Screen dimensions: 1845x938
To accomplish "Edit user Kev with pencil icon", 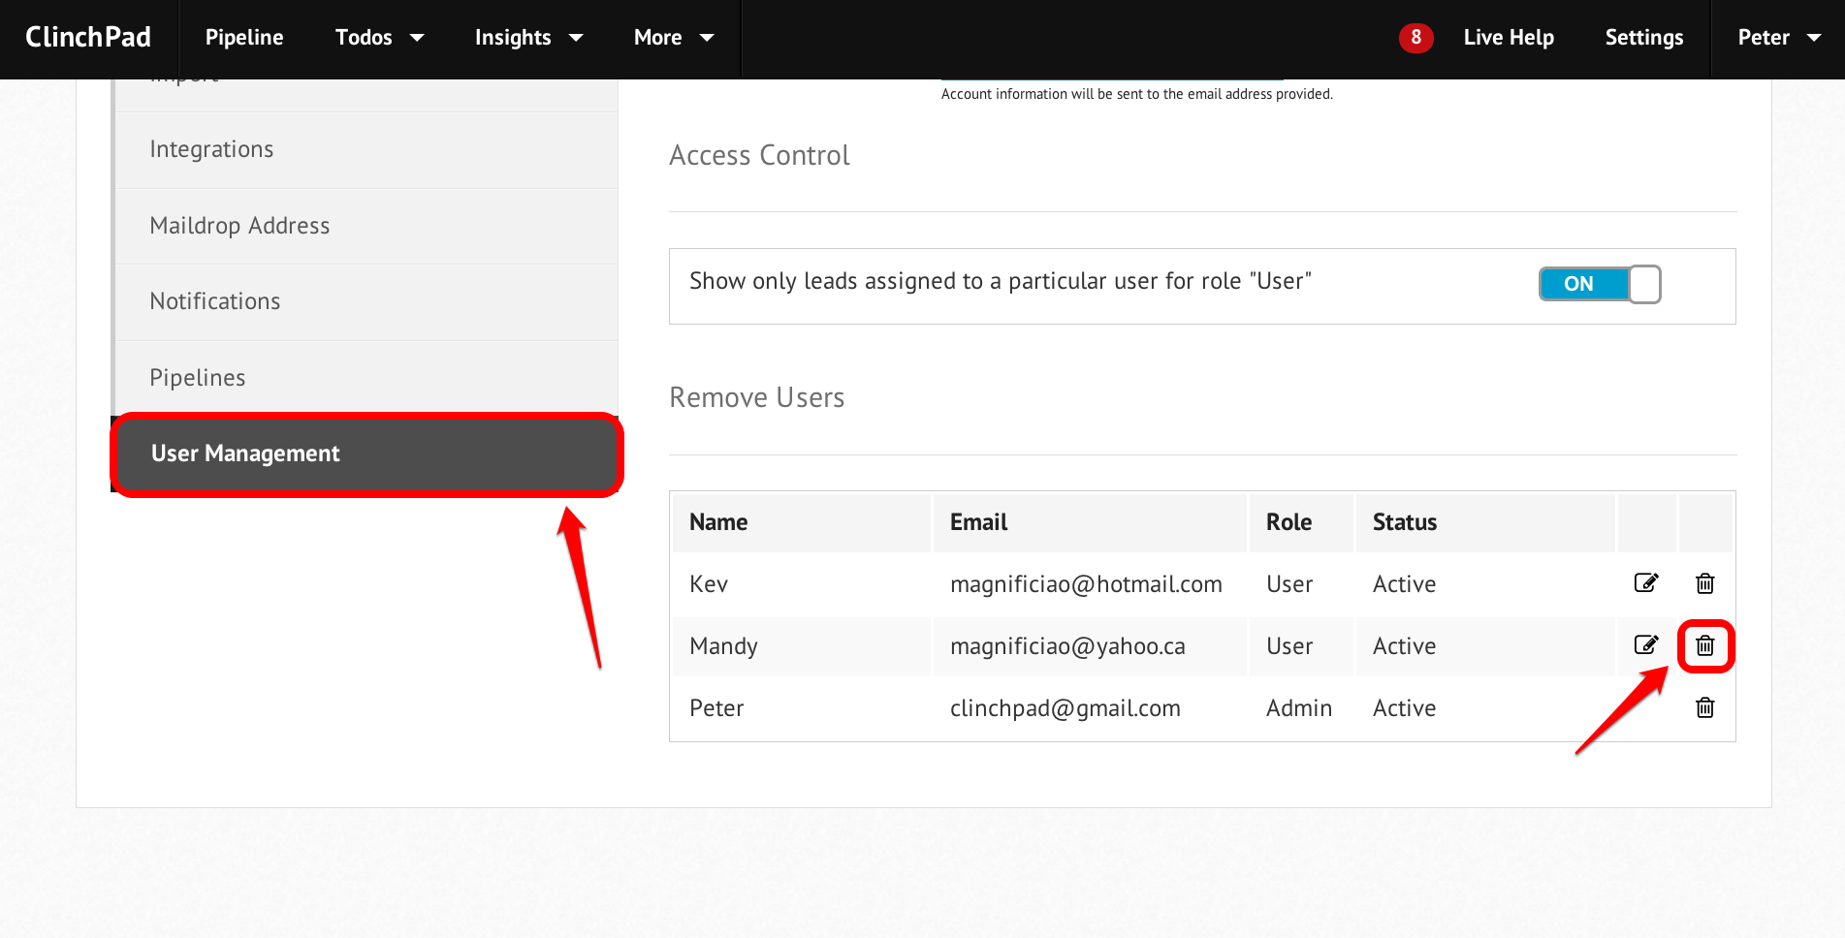I will (1646, 583).
